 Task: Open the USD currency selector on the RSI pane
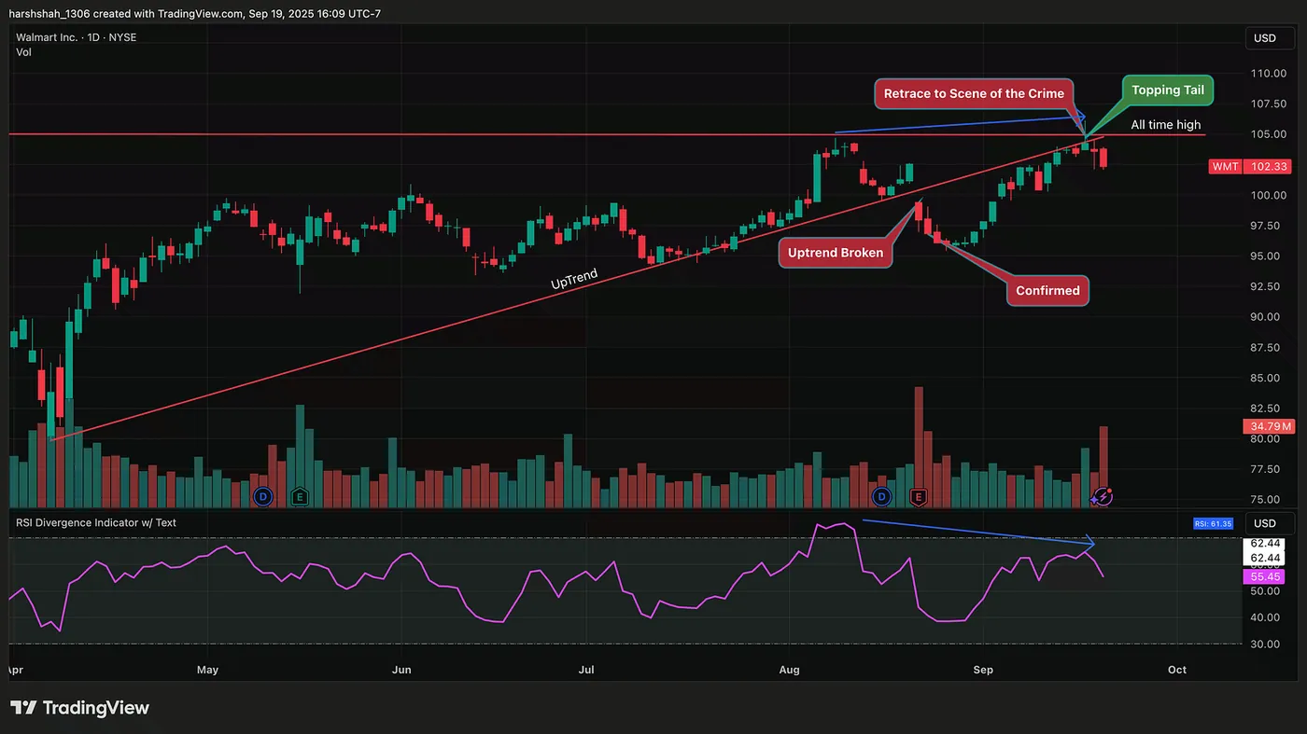coord(1269,523)
